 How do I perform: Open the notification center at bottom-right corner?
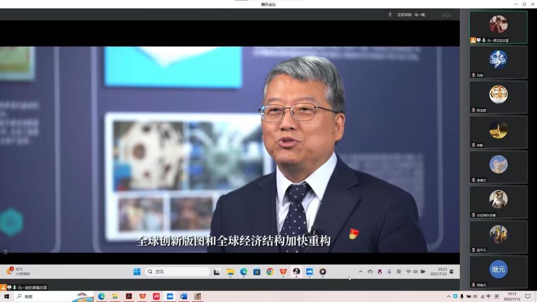coord(528,296)
